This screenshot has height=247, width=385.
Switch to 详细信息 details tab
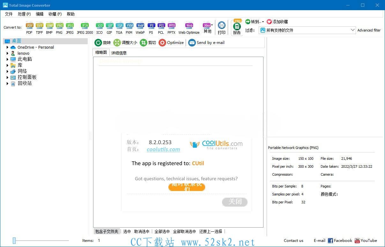[119, 53]
